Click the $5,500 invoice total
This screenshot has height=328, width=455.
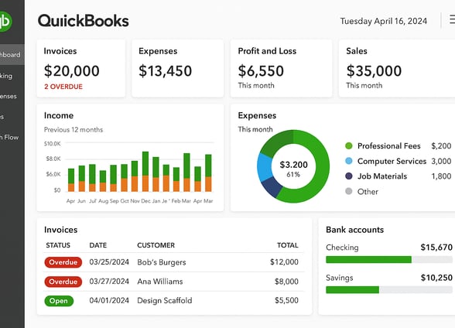point(286,300)
